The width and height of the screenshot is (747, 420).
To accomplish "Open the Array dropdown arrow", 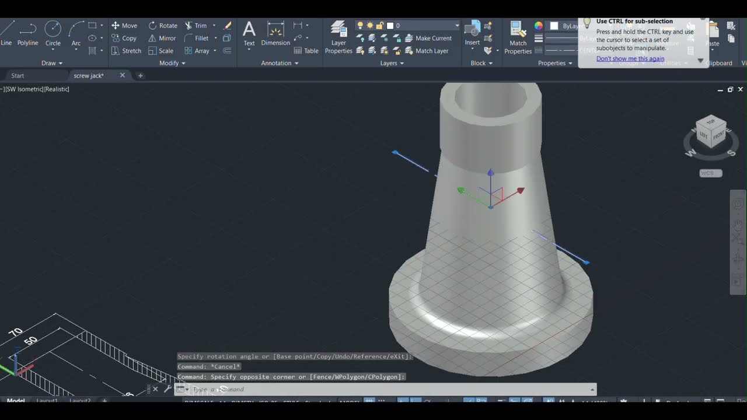I will (215, 51).
